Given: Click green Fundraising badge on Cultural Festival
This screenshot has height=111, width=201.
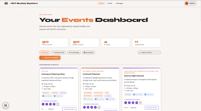Looking at the screenshot, I should point(88,99).
